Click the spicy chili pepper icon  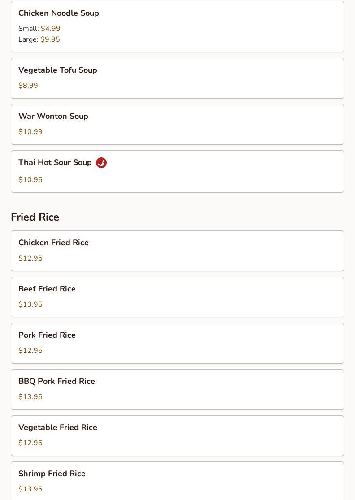tap(101, 163)
